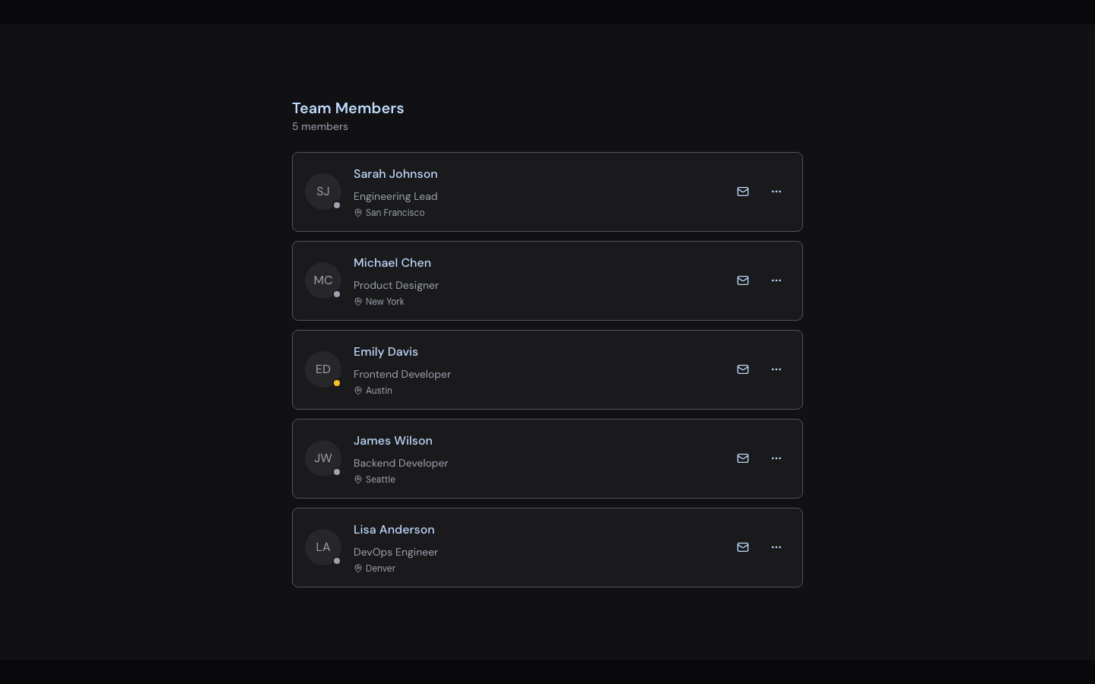Click the location pin next to San Francisco
Viewport: 1095px width, 684px height.
[358, 213]
